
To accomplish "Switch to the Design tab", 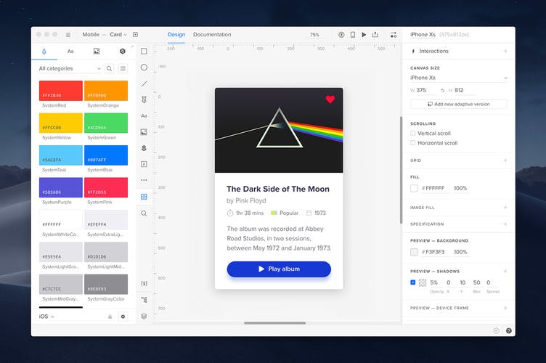I will pyautogui.click(x=176, y=34).
